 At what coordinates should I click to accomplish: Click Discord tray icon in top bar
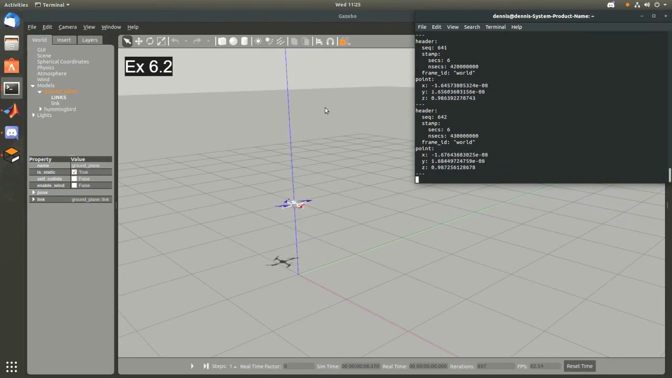tap(611, 5)
